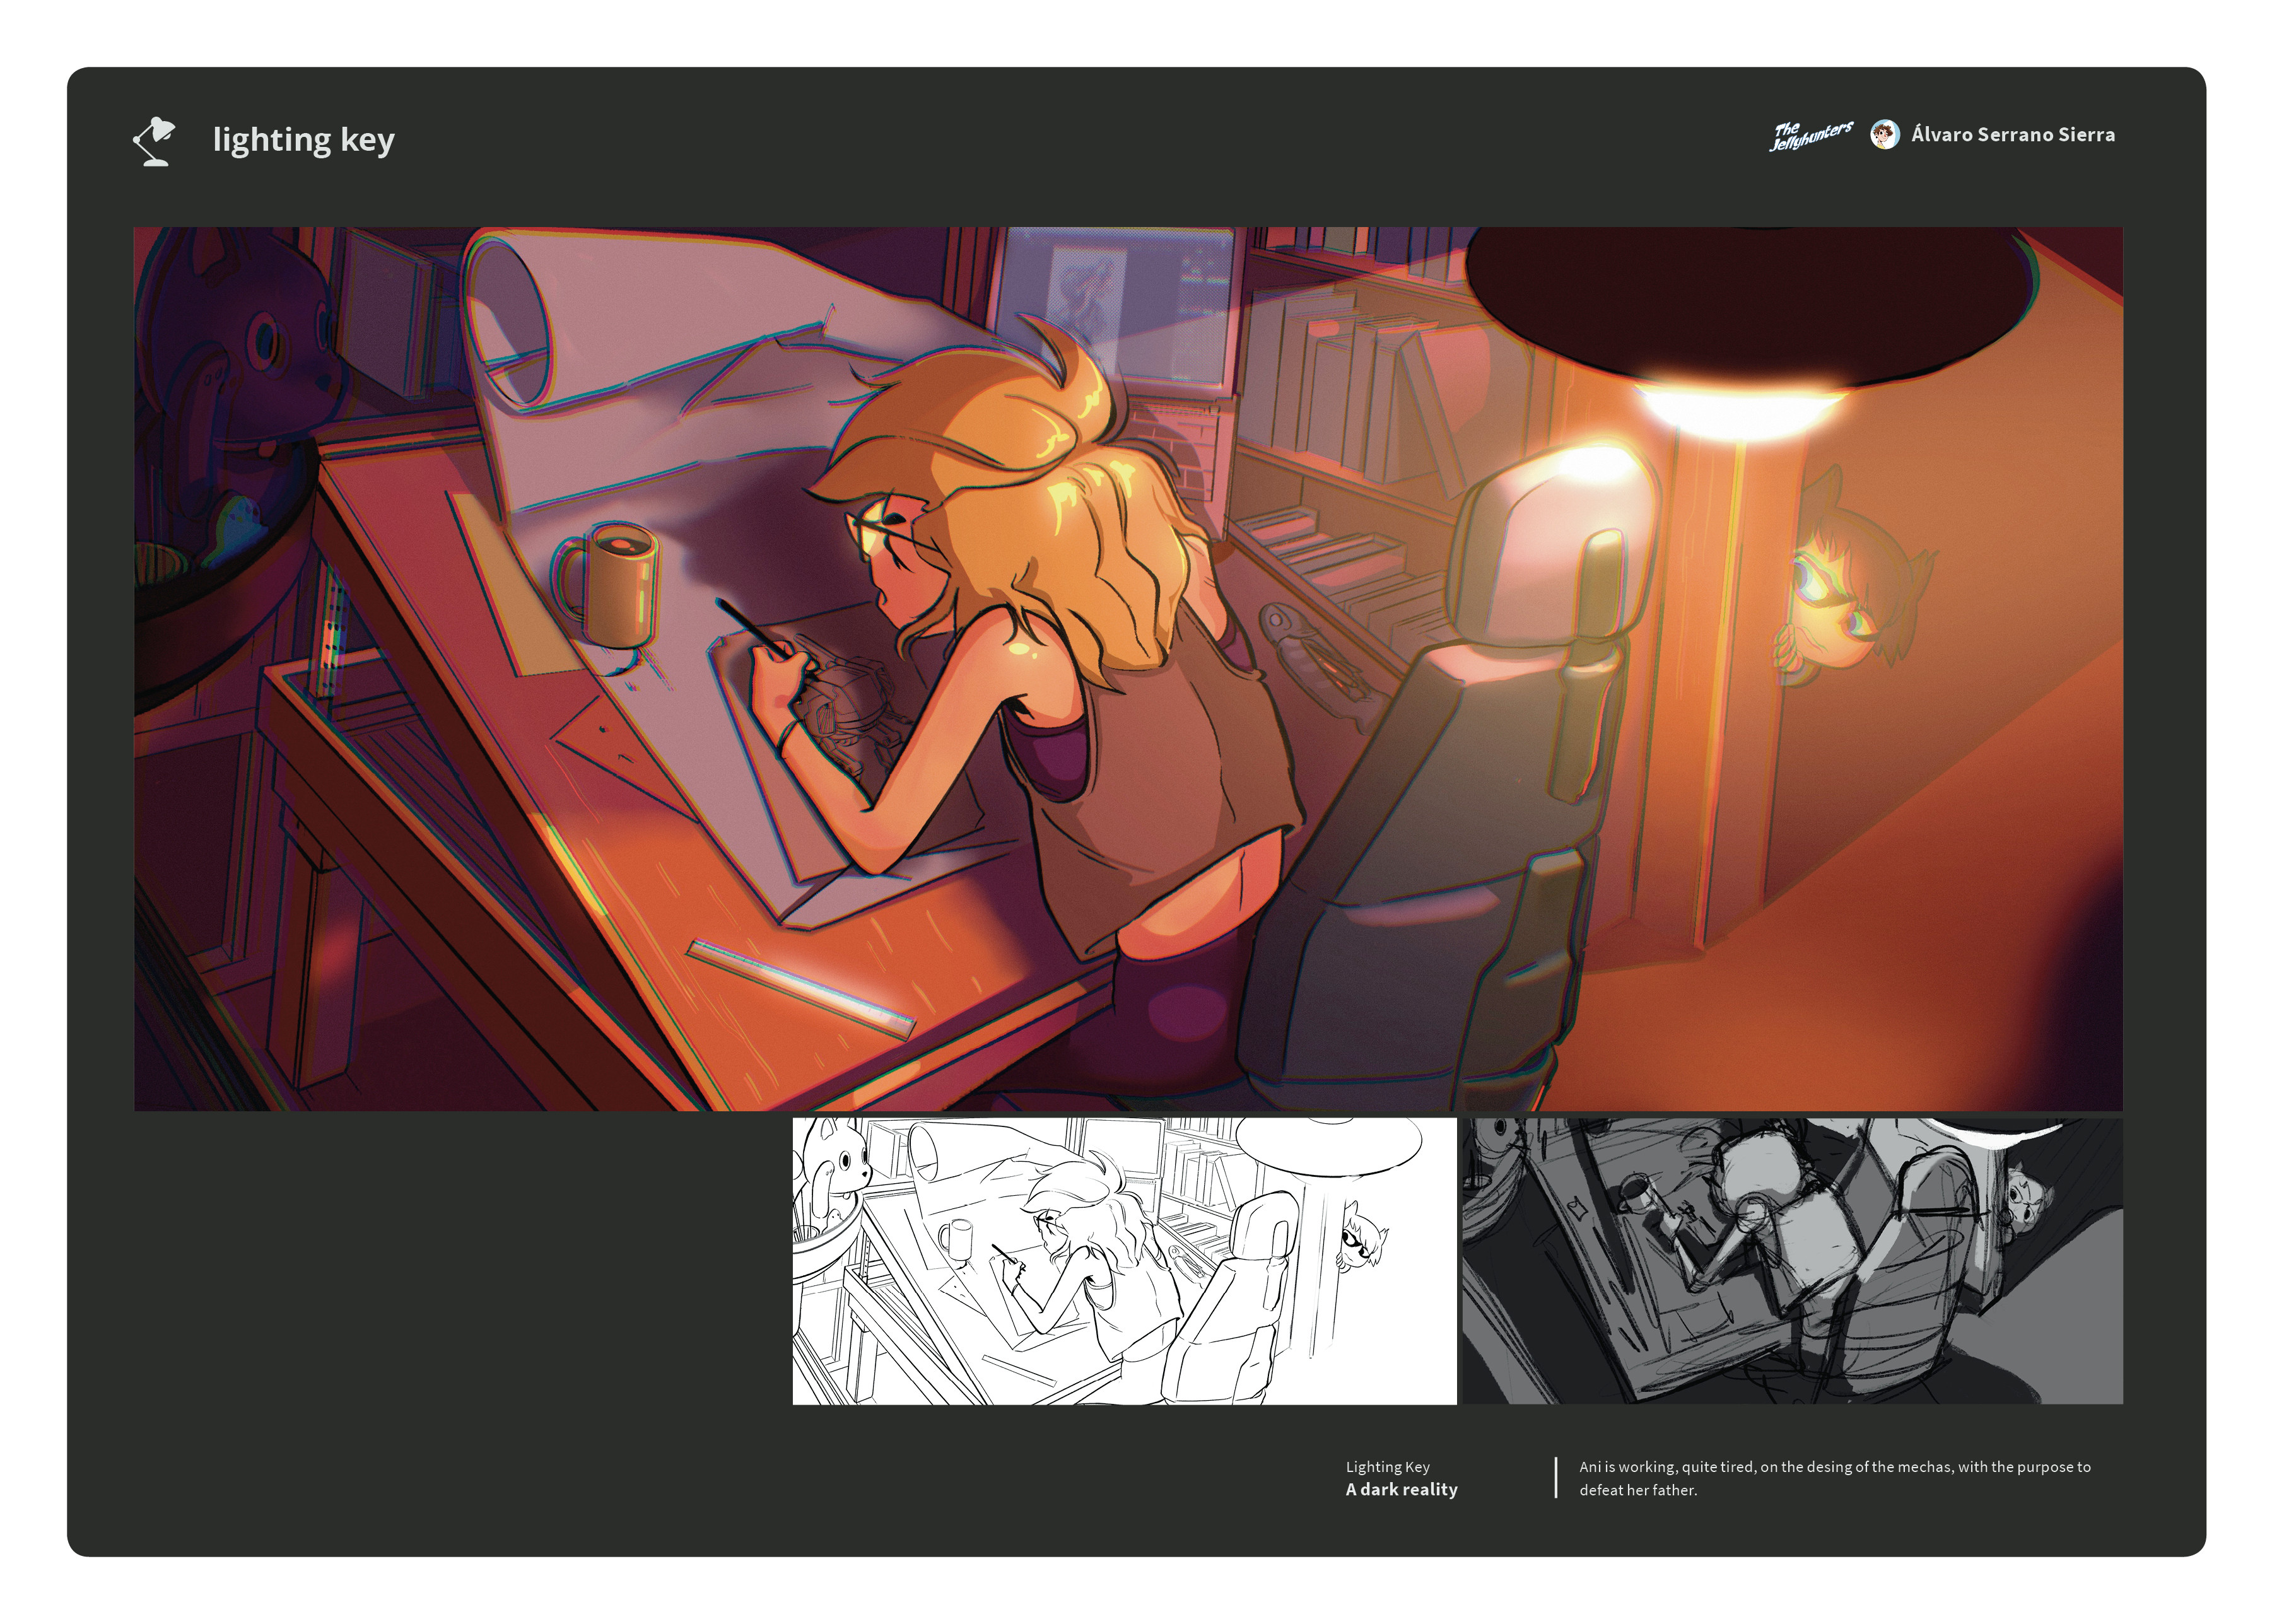This screenshot has width=2272, height=1624.
Task: Click the 'A dark reality' caption heading
Action: click(1401, 1489)
